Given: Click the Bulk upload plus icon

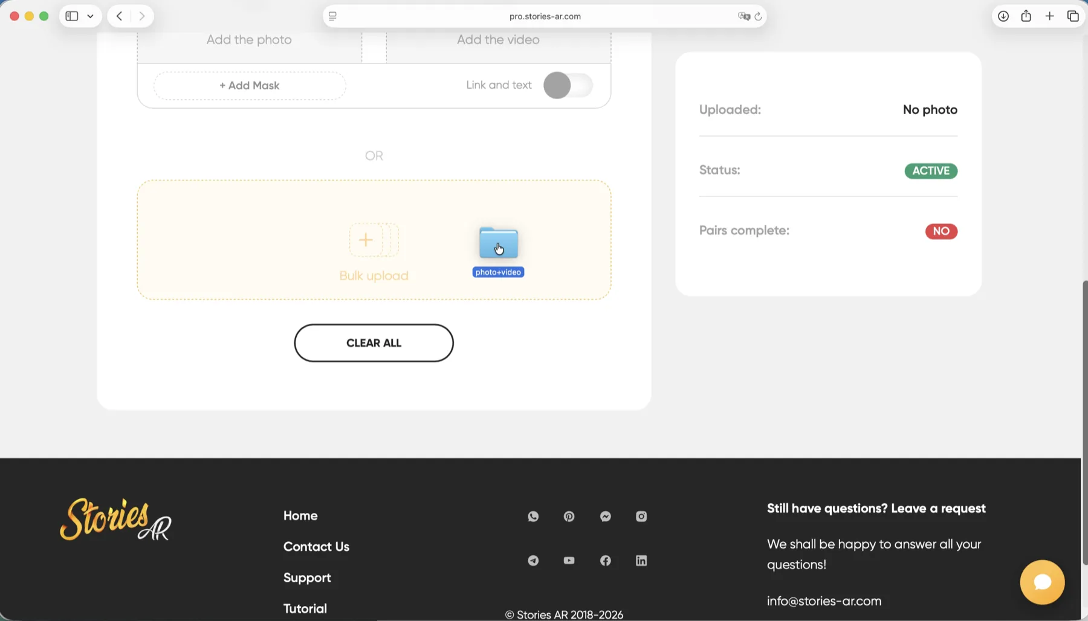Looking at the screenshot, I should (366, 240).
